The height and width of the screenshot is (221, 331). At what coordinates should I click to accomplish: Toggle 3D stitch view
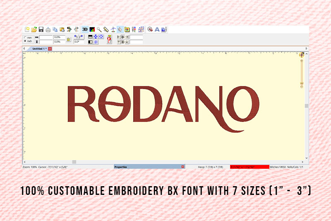click(85, 29)
